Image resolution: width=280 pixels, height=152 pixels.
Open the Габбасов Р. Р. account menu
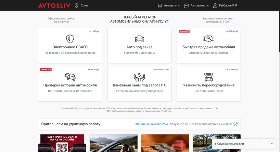point(228,5)
